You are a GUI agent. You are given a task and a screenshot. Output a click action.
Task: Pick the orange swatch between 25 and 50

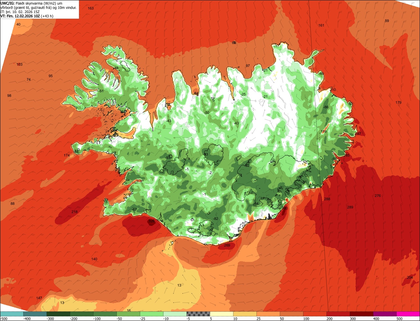[x=268, y=314]
